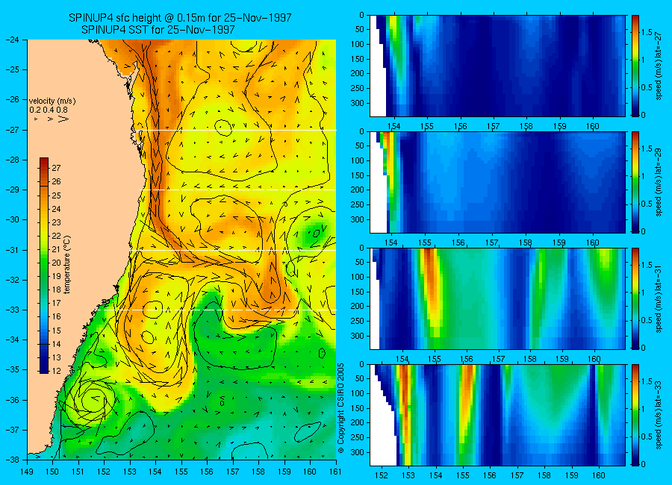
Task: Click the speed color bar of the lat=-33 panel
Action: 635,415
